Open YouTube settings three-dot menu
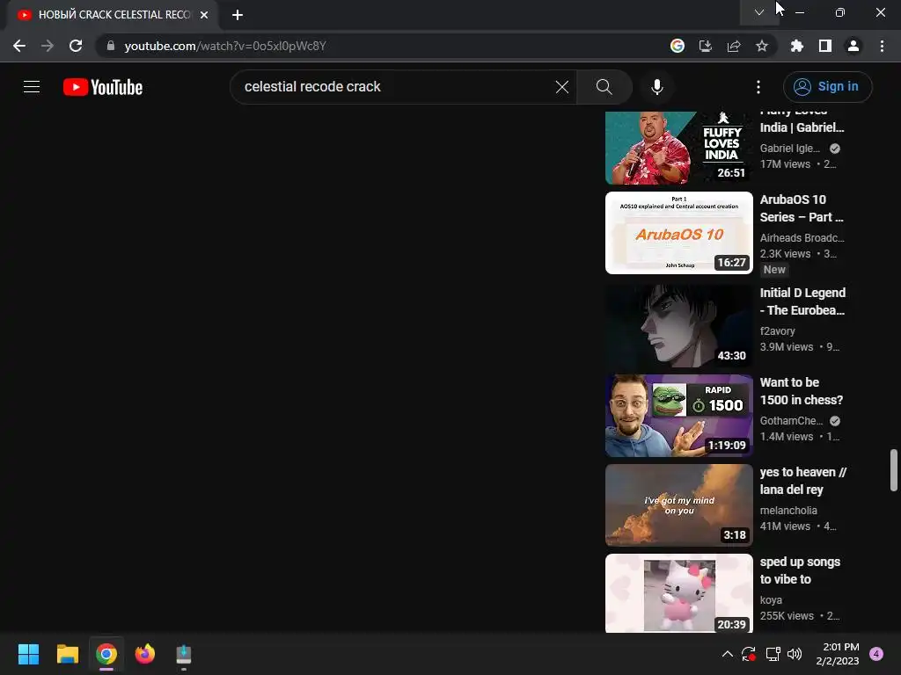Screen dimensions: 901x675 (758, 87)
